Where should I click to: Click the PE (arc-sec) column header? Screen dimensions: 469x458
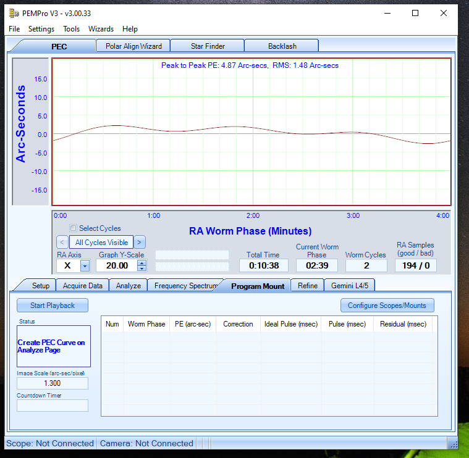[x=193, y=324]
